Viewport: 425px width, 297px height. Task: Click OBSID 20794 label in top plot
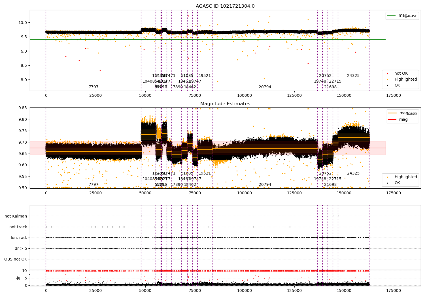[265, 87]
